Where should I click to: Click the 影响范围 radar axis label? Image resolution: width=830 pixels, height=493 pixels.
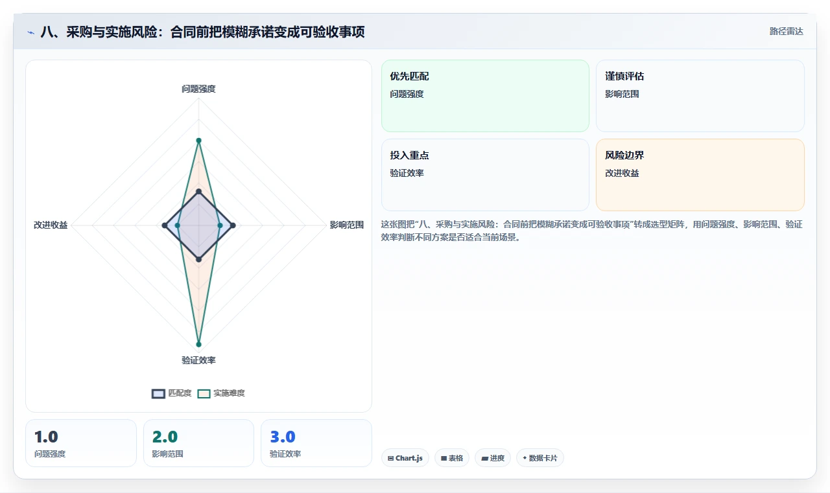(347, 225)
